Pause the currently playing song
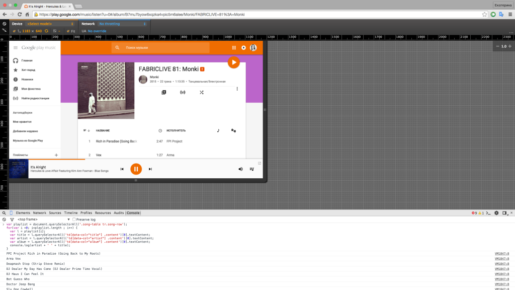 136,169
